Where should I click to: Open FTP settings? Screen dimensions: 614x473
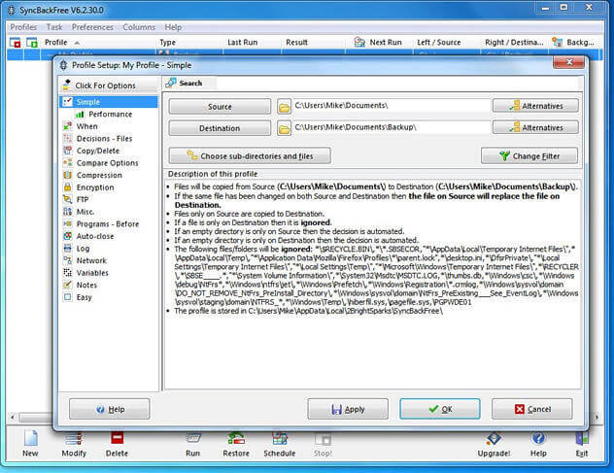(x=77, y=199)
